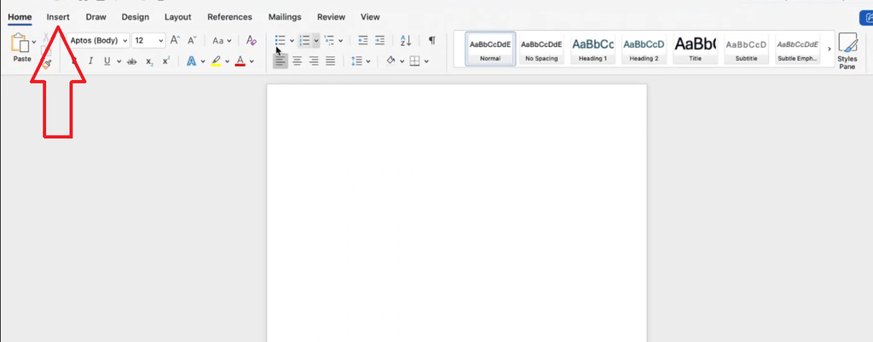Apply the red font color
The height and width of the screenshot is (342, 873).
(x=240, y=61)
